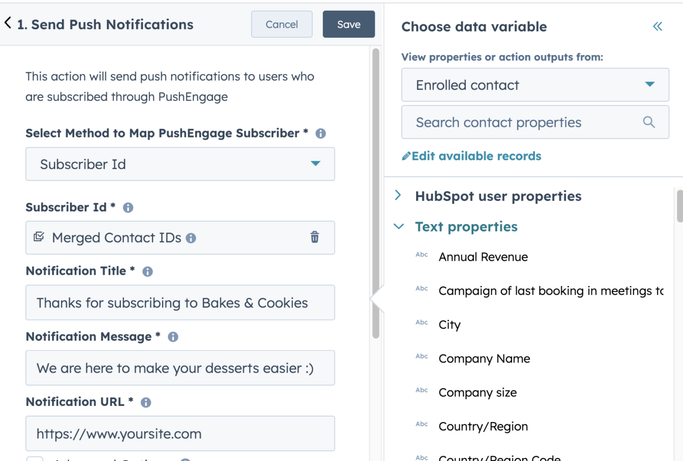Viewport: 683px width, 461px height.
Task: Click the search magnifier in contact properties
Action: click(649, 122)
